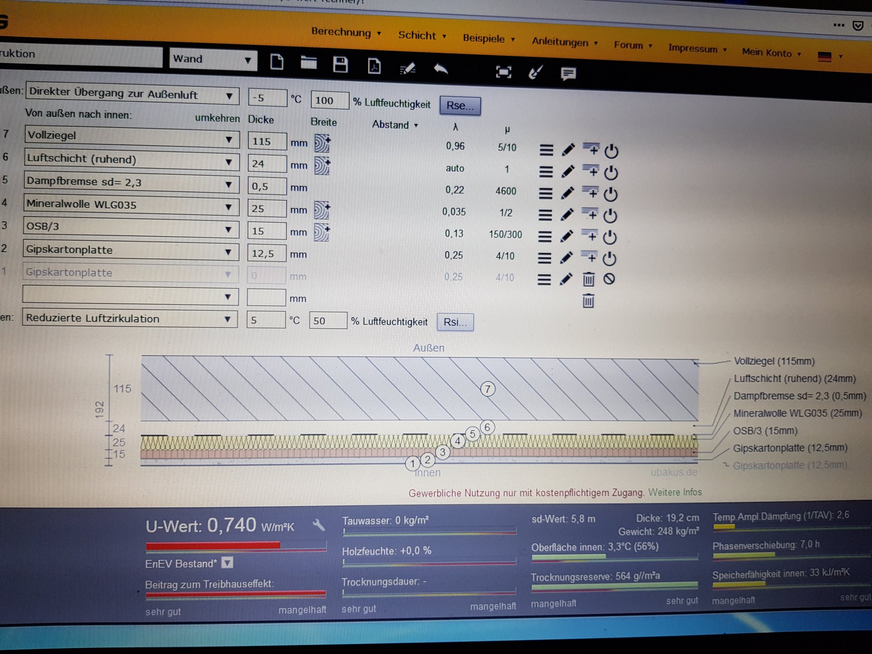Toggle power icon for OSB/3 layer
The width and height of the screenshot is (872, 654).
(609, 237)
